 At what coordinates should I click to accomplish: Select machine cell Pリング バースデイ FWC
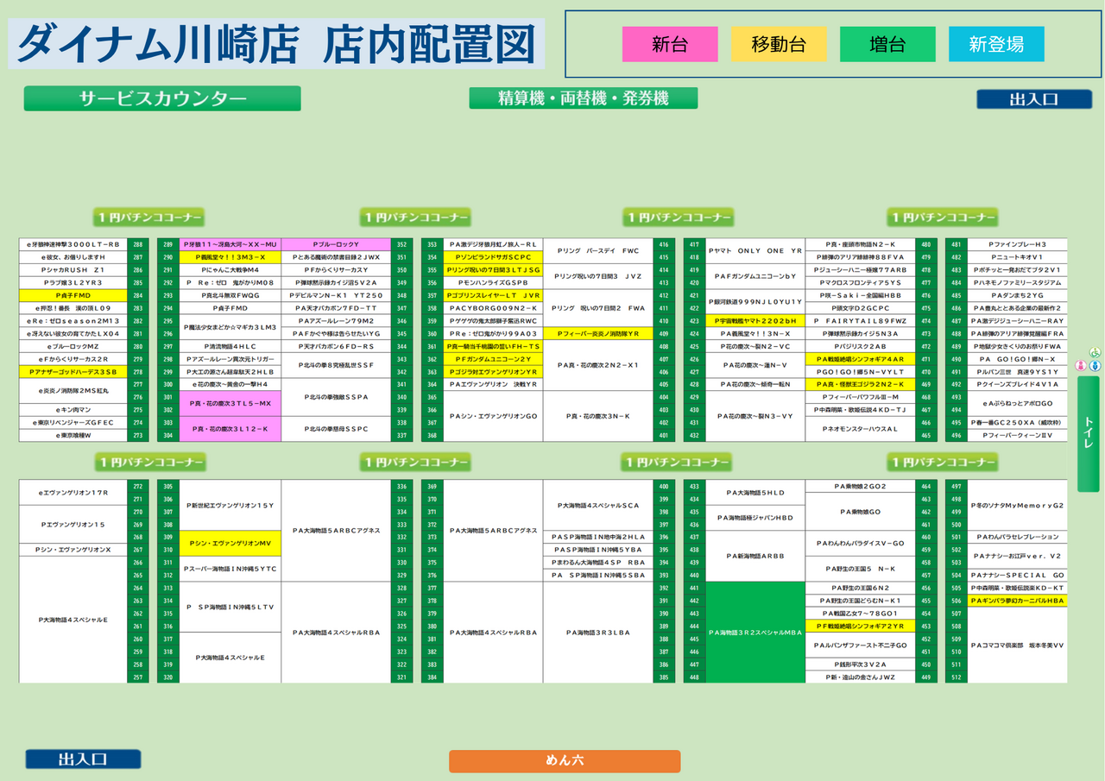(x=597, y=251)
